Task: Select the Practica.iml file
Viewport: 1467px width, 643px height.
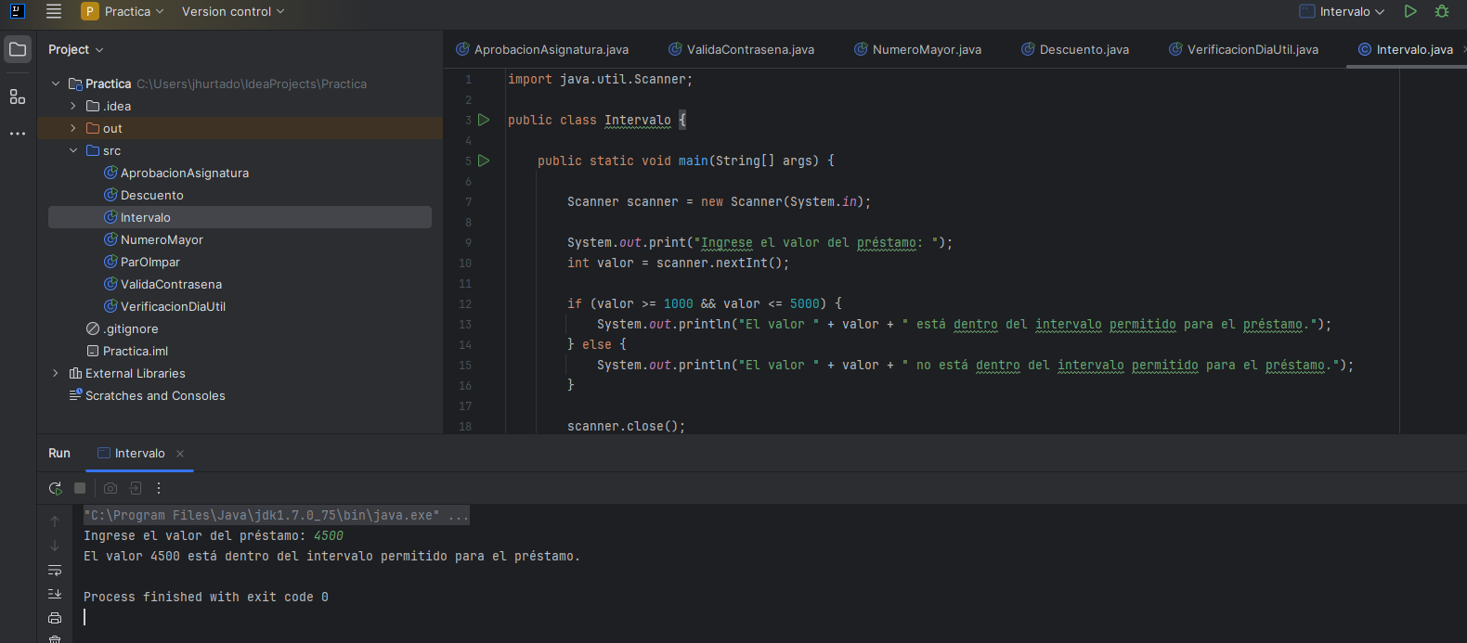Action: pos(127,351)
